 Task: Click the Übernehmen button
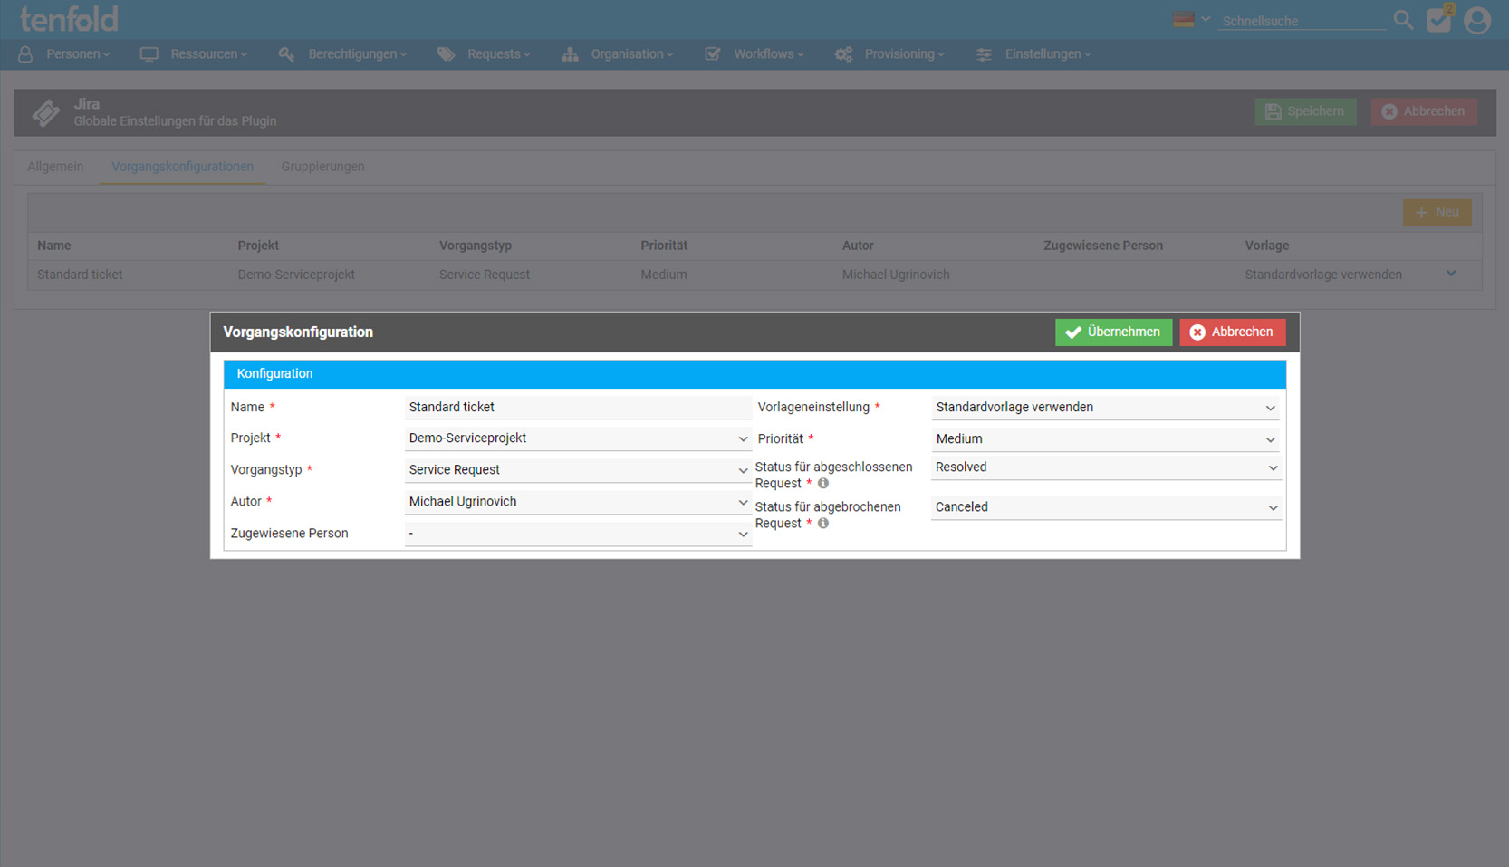pos(1113,332)
